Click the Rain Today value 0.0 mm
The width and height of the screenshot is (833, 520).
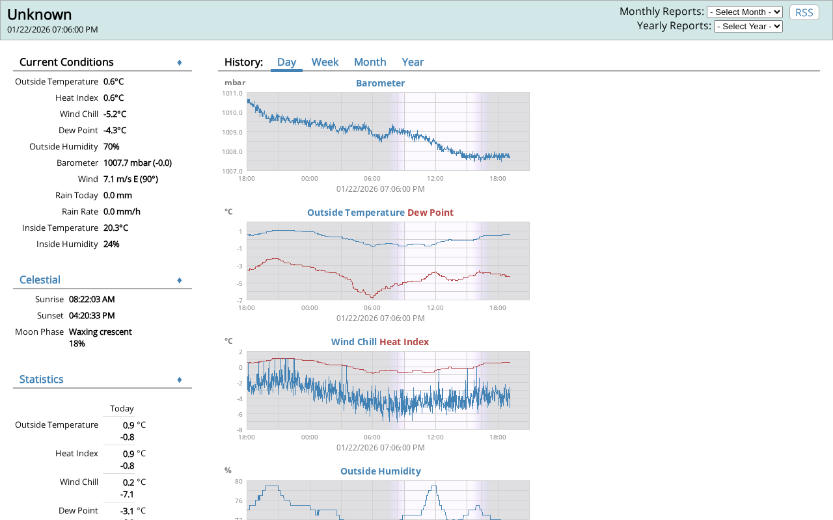pos(118,196)
